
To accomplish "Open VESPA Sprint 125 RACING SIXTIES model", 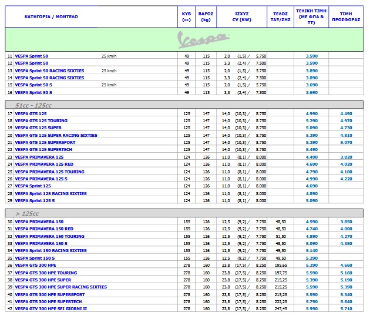I will (51, 194).
